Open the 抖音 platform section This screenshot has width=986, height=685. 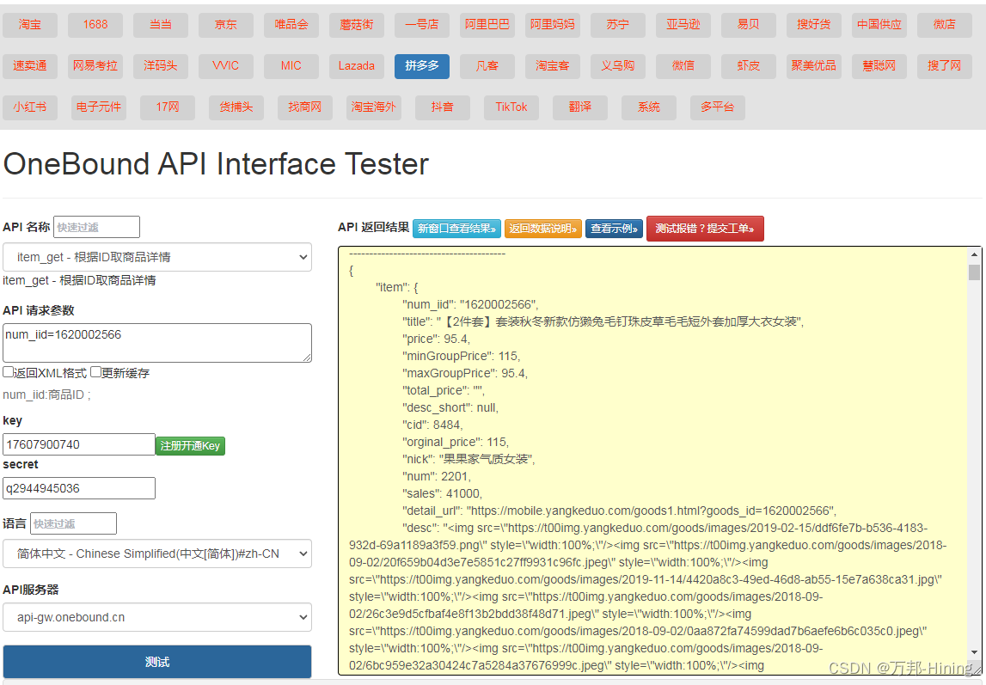coord(442,107)
